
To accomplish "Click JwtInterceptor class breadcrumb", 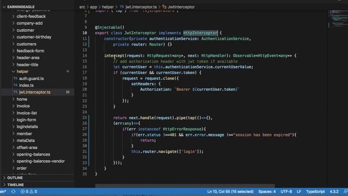I will tap(181, 7).
